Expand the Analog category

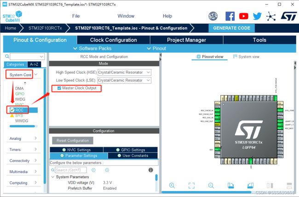36,138
